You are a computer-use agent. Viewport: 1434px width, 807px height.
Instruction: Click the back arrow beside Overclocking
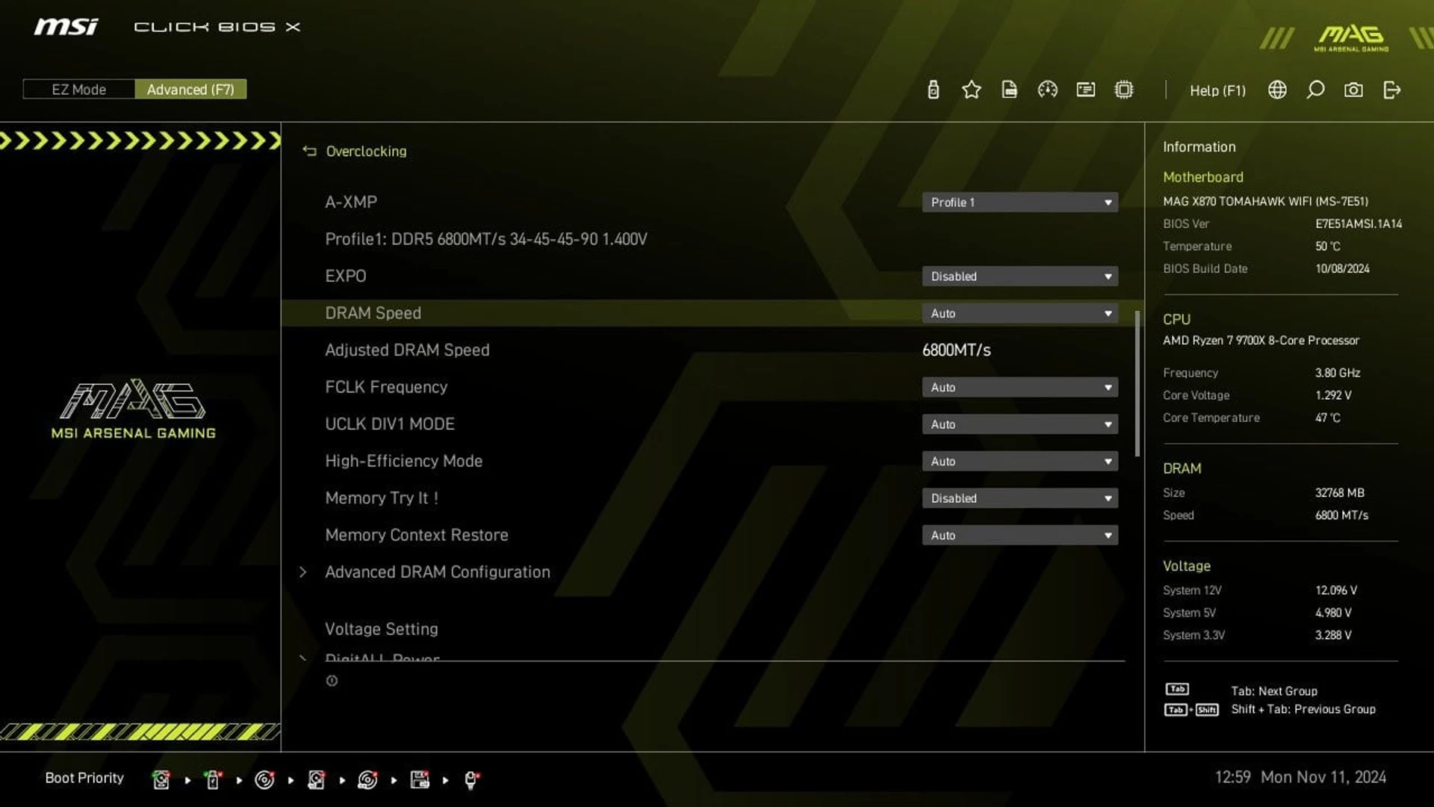tap(309, 151)
